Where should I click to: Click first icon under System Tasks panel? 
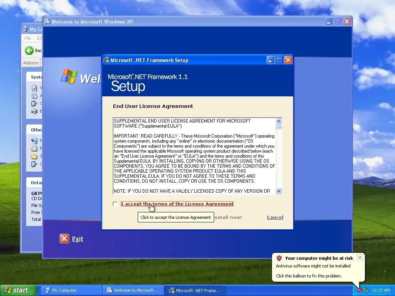[34, 88]
